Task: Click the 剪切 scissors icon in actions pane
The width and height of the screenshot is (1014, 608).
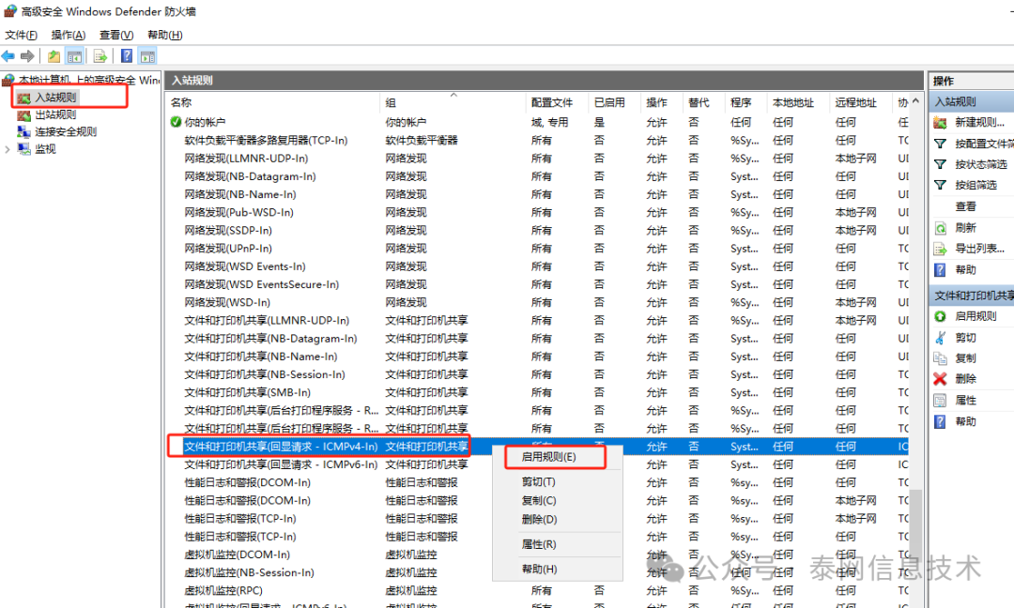Action: (x=940, y=337)
